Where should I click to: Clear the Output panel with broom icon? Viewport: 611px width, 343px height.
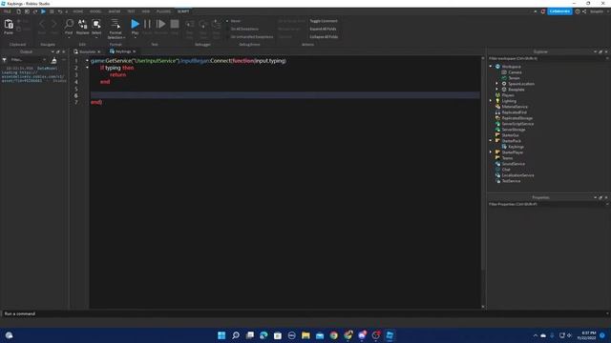(53, 60)
